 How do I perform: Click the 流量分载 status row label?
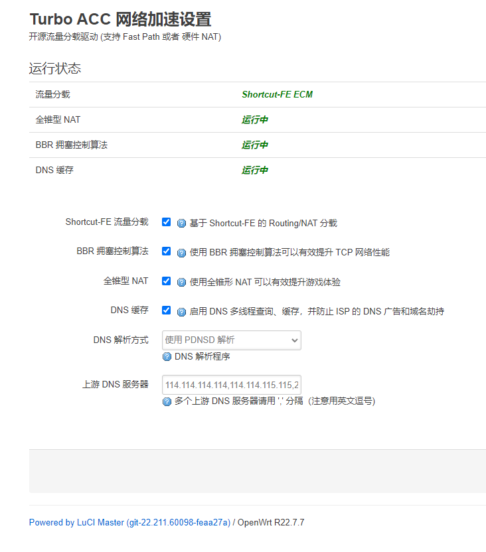(x=53, y=94)
